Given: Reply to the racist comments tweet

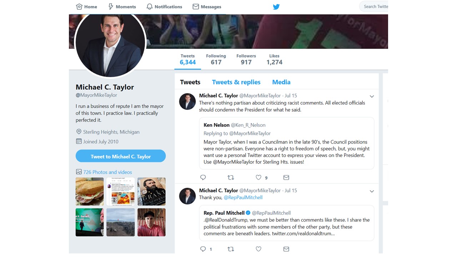Looking at the screenshot, I should [x=203, y=177].
